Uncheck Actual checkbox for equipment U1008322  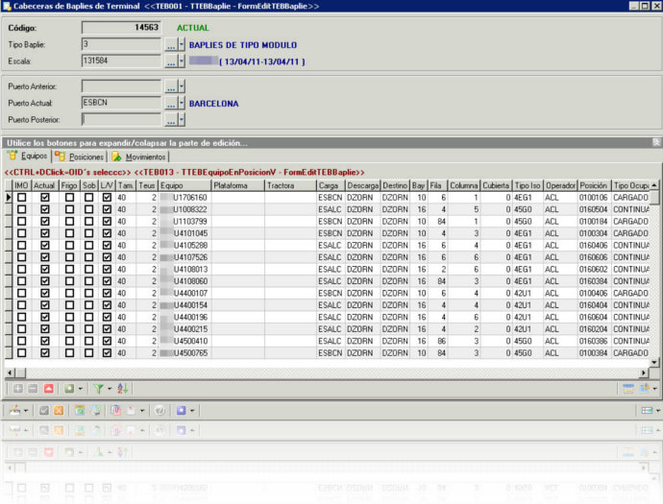pyautogui.click(x=45, y=209)
